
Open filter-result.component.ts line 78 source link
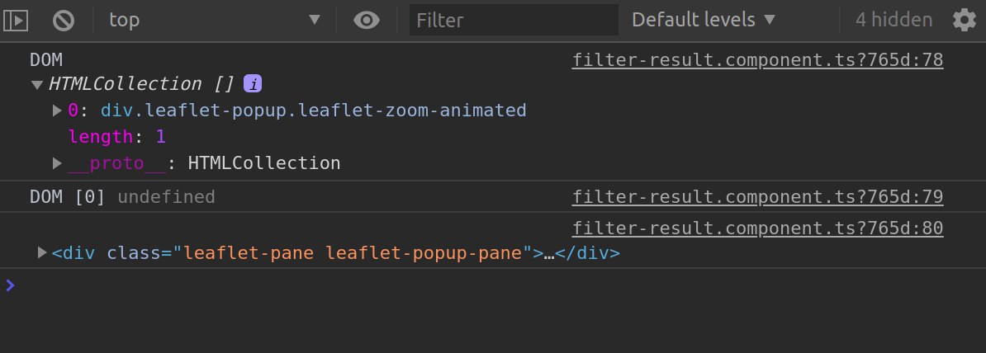point(757,60)
